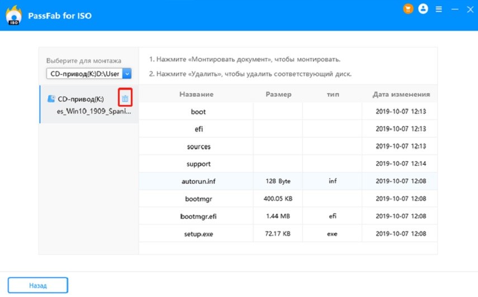This screenshot has width=478, height=297.
Task: Select the support folder row
Action: [x=288, y=164]
